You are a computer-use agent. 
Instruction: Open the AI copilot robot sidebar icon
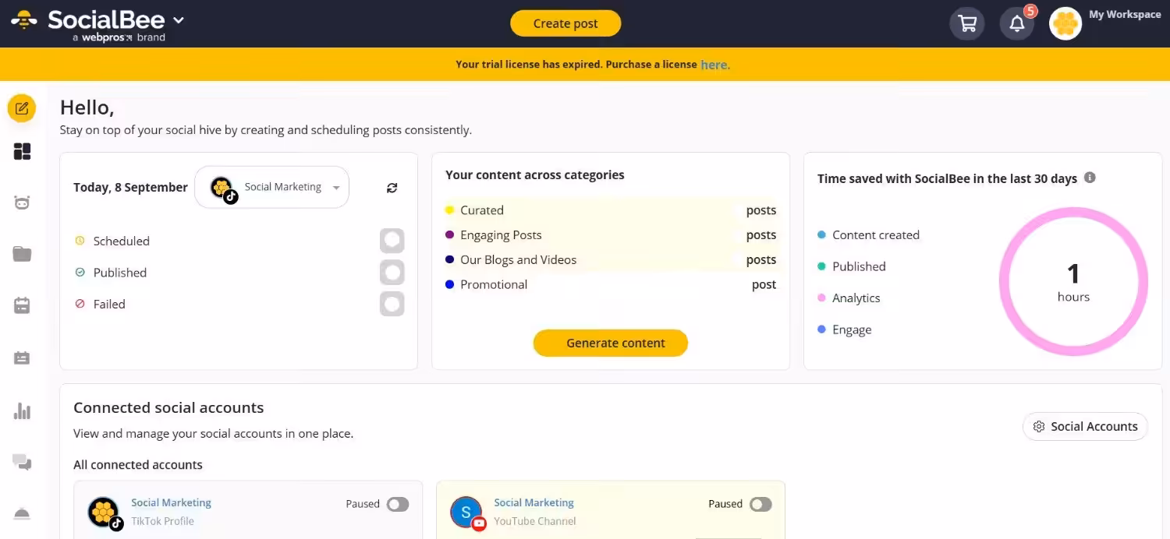click(22, 203)
